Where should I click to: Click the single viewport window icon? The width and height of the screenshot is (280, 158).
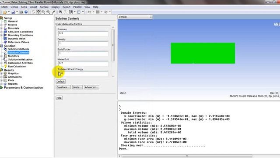(79, 12)
